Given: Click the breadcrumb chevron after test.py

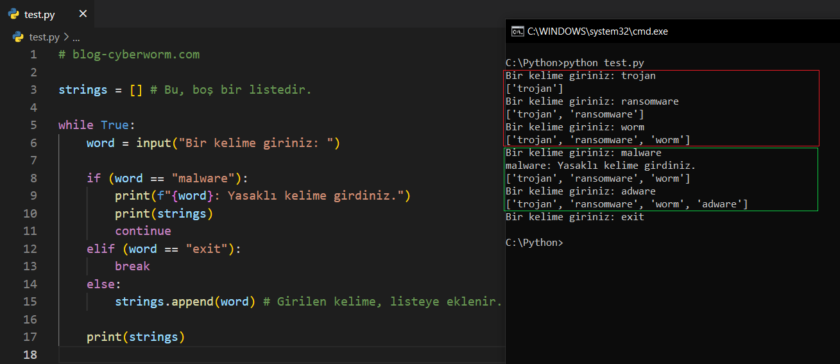Looking at the screenshot, I should click(66, 37).
